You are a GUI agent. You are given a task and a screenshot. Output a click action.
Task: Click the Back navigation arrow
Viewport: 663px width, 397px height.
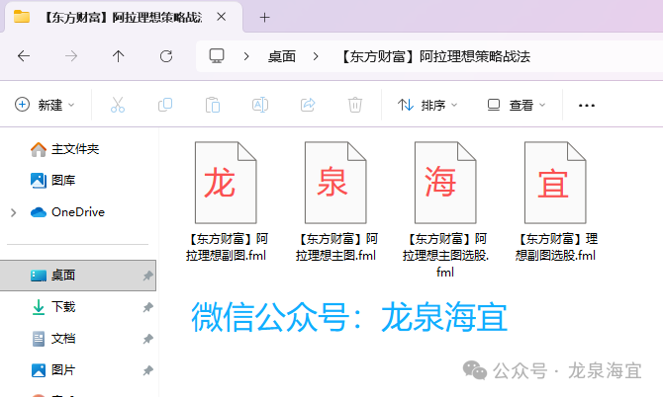[x=24, y=56]
